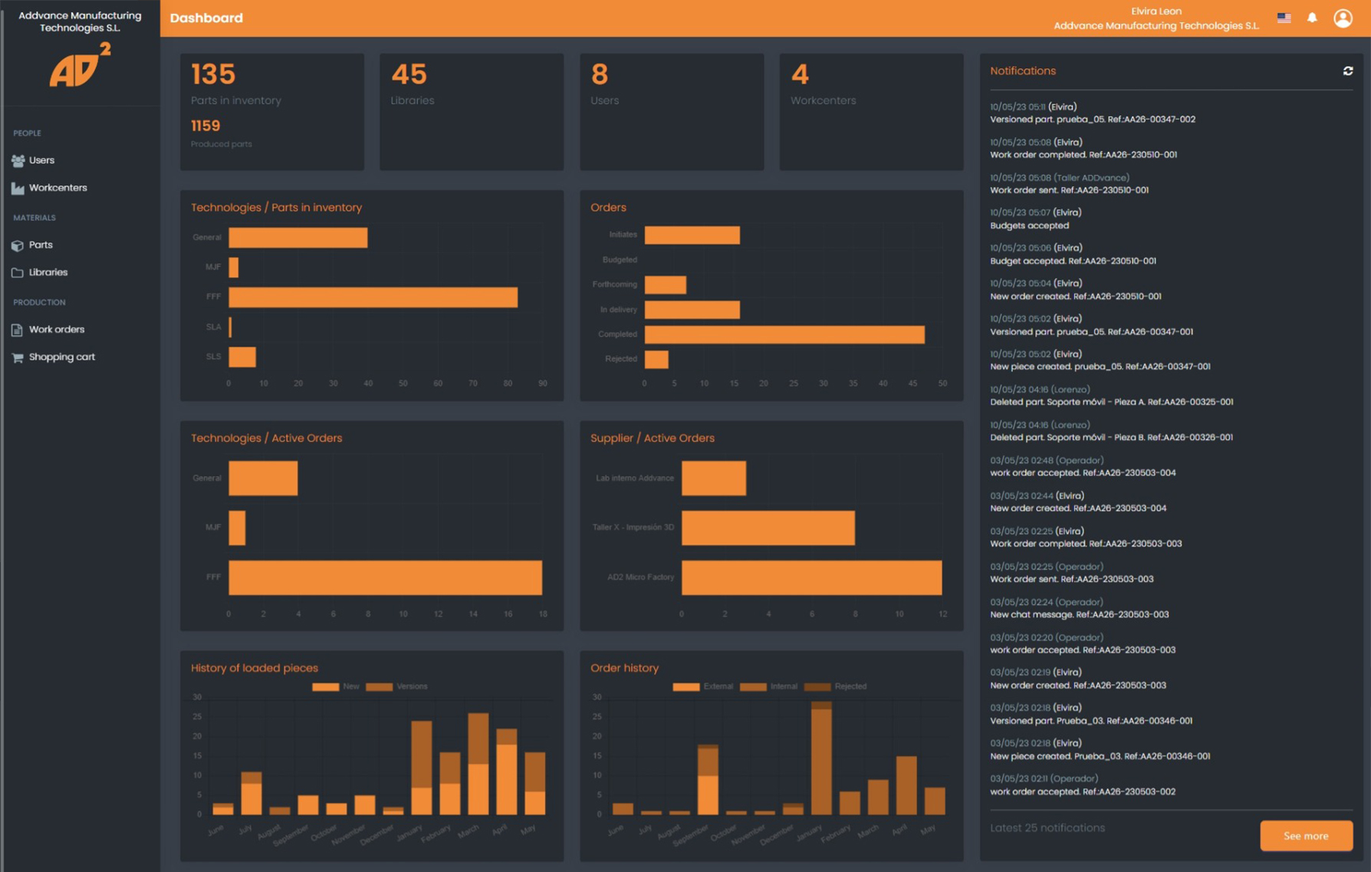Open the Work orders menu item
This screenshot has height=872, width=1371.
(57, 330)
